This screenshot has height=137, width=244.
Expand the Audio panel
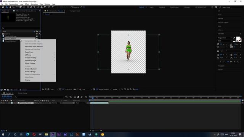point(220,15)
